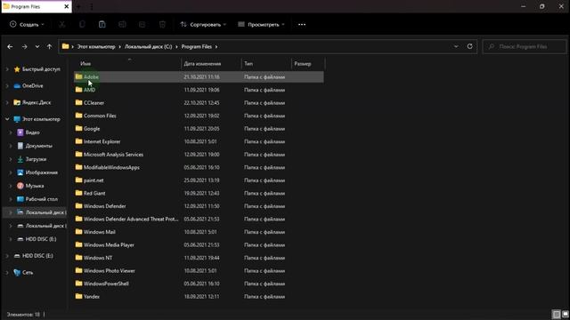The width and height of the screenshot is (570, 320).
Task: Click the Delete trash icon
Action: [162, 24]
